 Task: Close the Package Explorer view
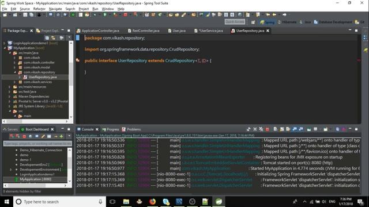[x=31, y=30]
